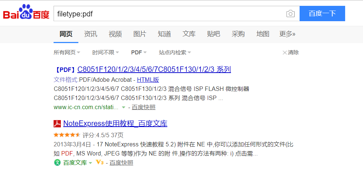363x173 pixels.
Task: Click the V3 verification badge
Action: [x=99, y=162]
